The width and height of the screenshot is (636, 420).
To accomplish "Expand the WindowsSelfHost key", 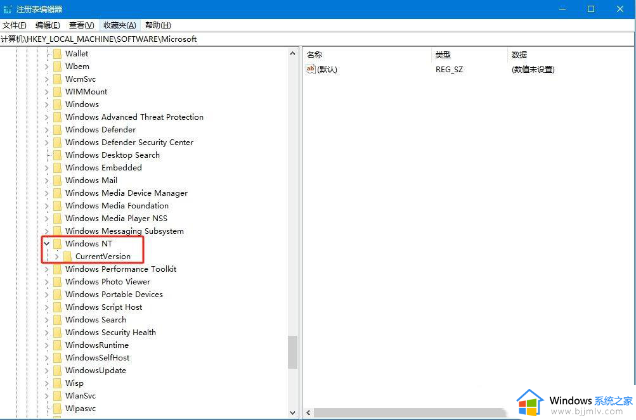I will pyautogui.click(x=47, y=358).
